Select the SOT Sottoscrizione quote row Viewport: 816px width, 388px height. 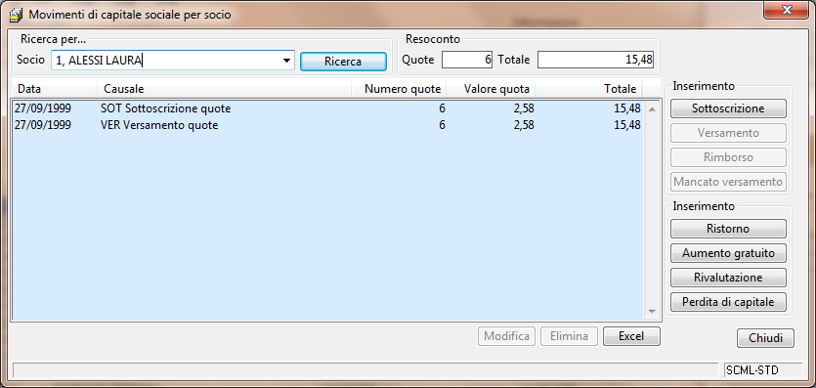pos(327,108)
